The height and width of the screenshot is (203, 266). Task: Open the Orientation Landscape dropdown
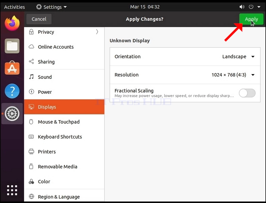point(238,57)
